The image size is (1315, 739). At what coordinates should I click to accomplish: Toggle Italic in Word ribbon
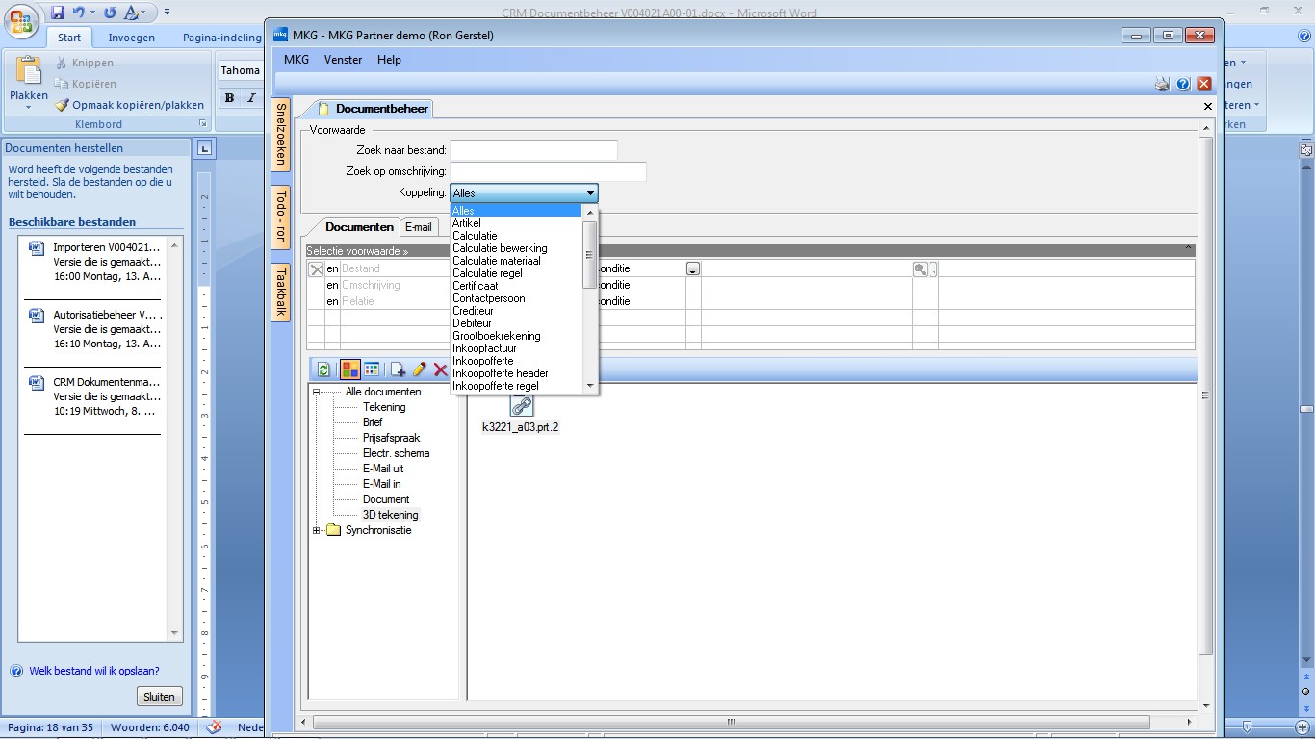[x=251, y=98]
